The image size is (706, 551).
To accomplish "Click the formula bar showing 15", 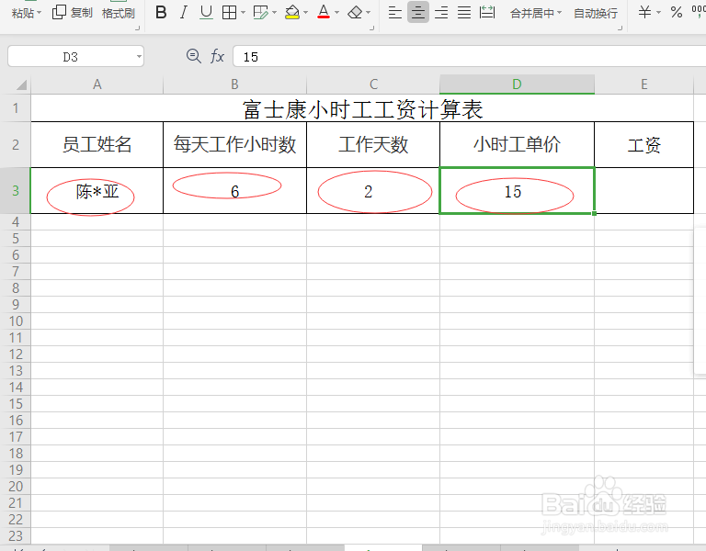I will [x=469, y=57].
